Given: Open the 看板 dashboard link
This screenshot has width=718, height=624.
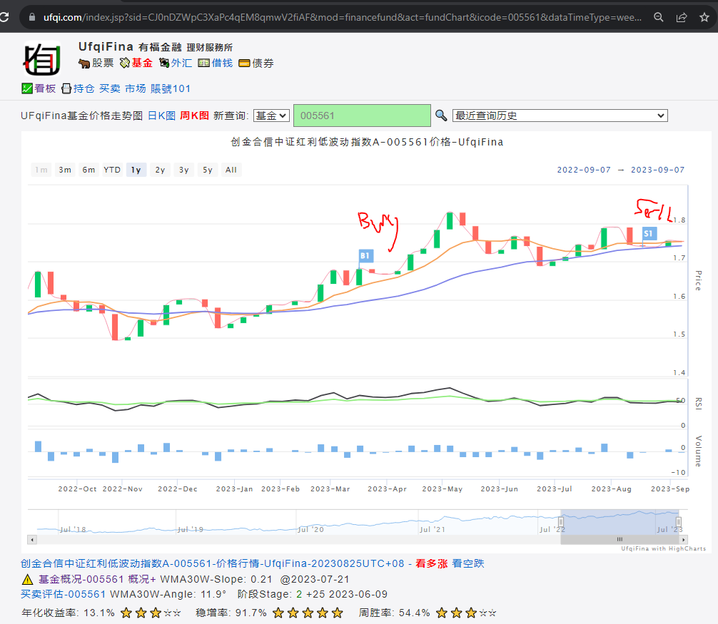Looking at the screenshot, I should [x=39, y=88].
